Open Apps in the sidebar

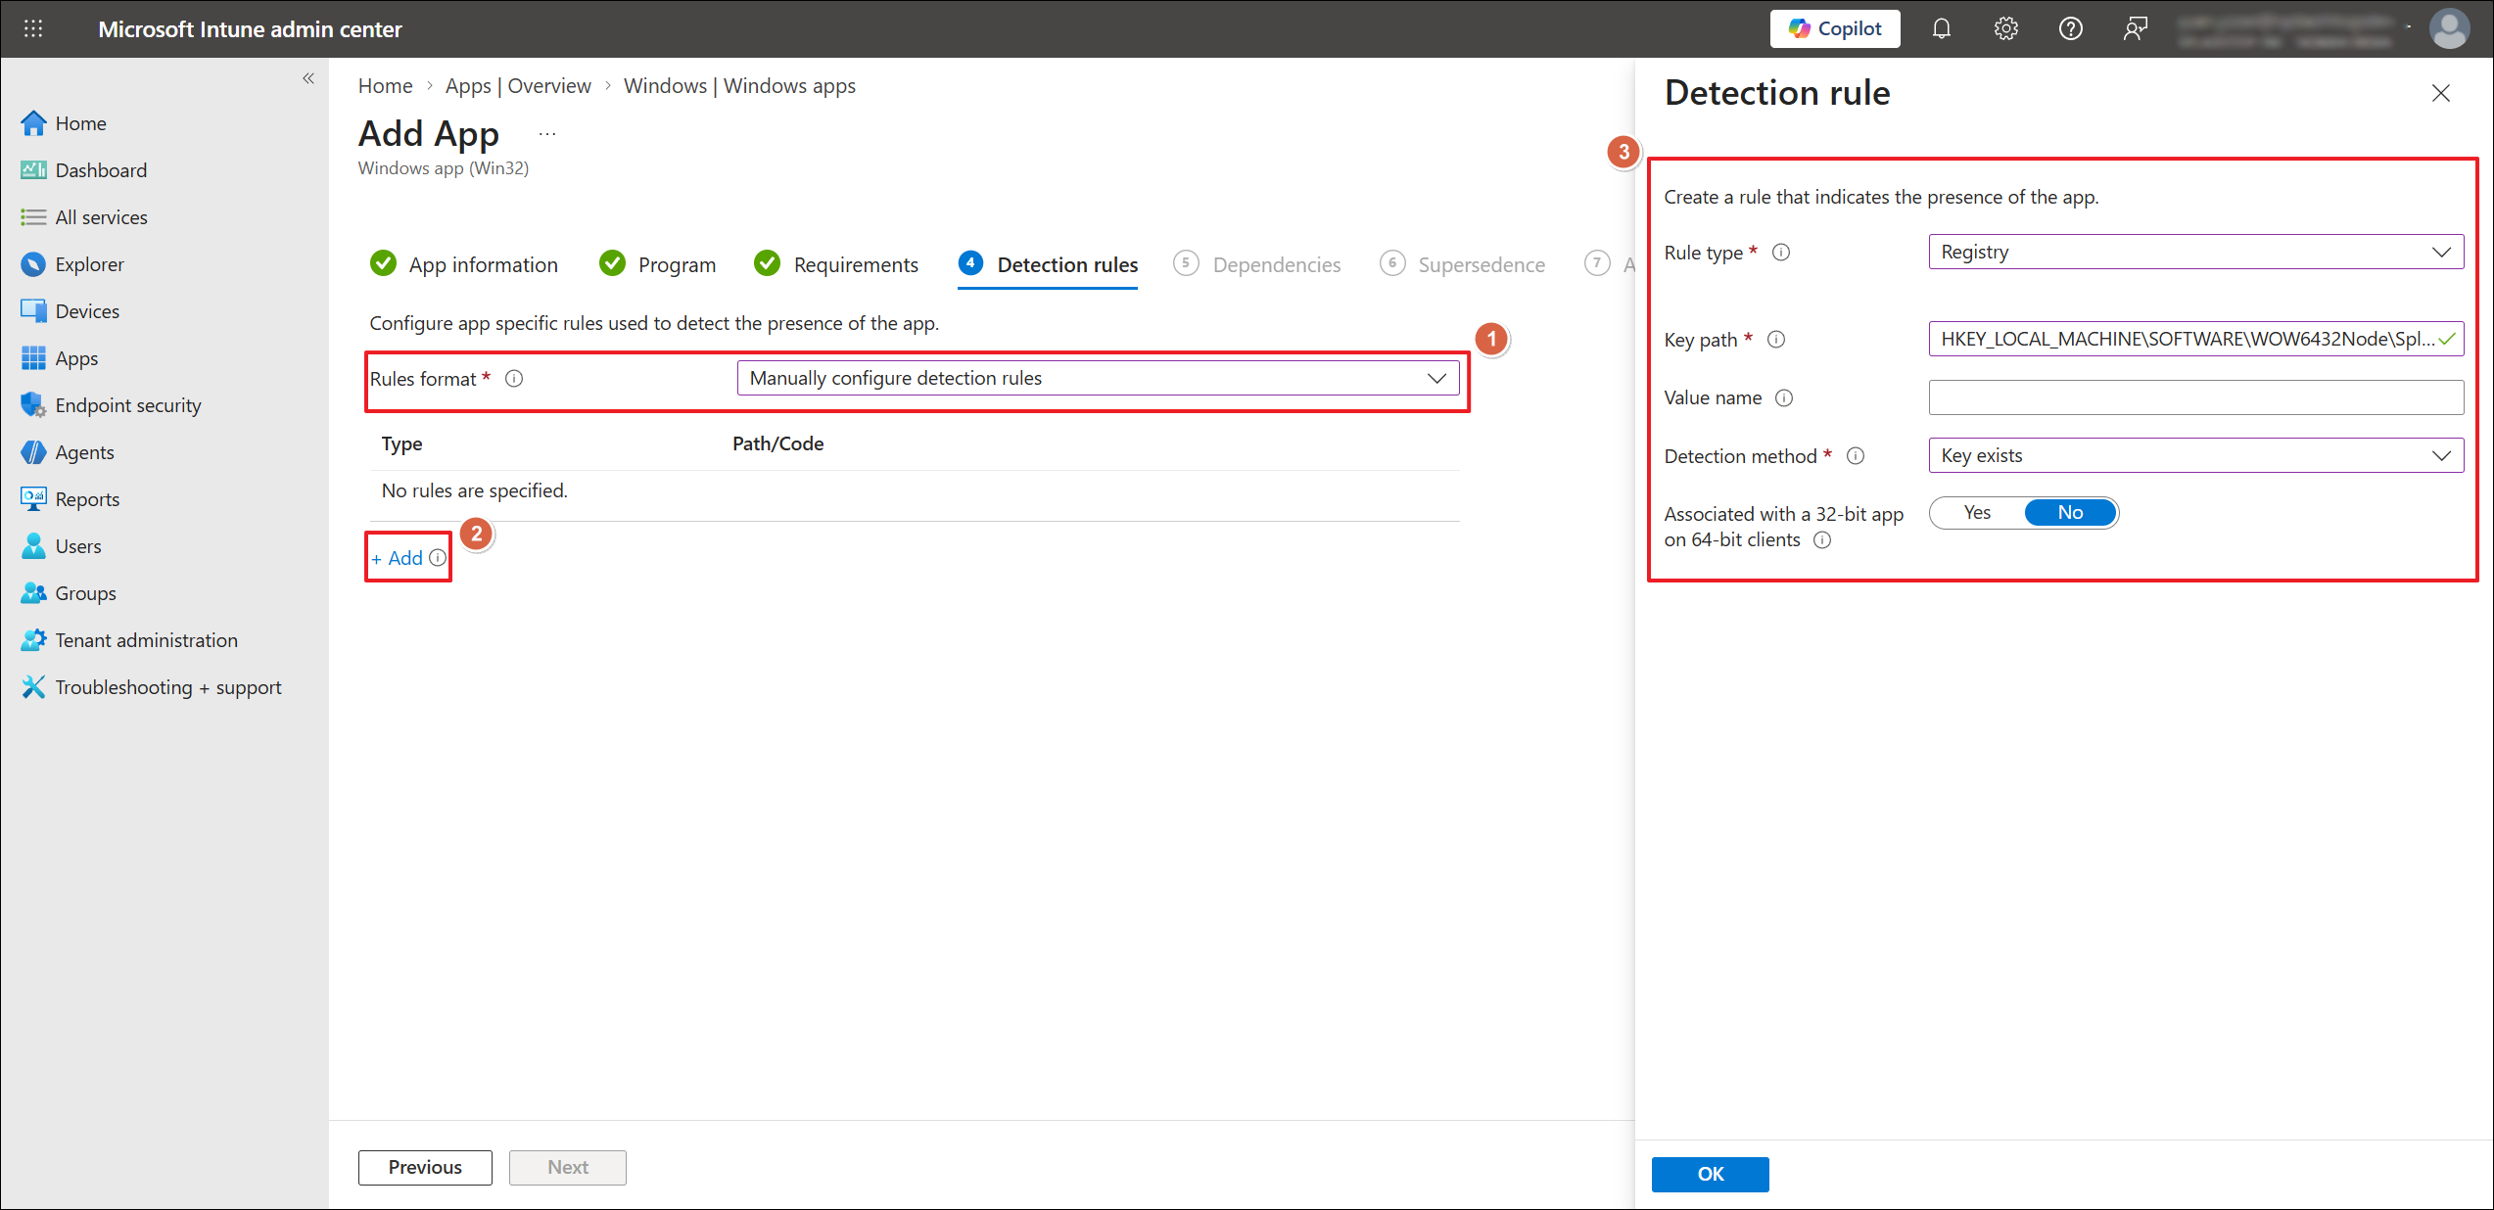60,358
